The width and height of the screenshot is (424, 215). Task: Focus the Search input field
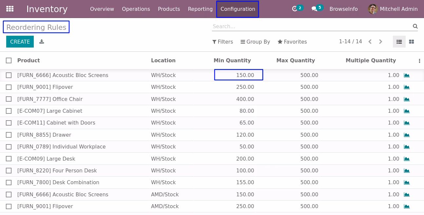click(311, 26)
